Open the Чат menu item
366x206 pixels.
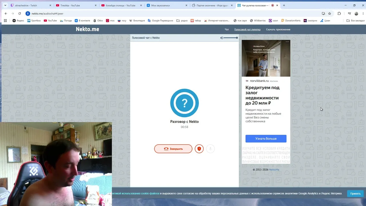tap(227, 29)
